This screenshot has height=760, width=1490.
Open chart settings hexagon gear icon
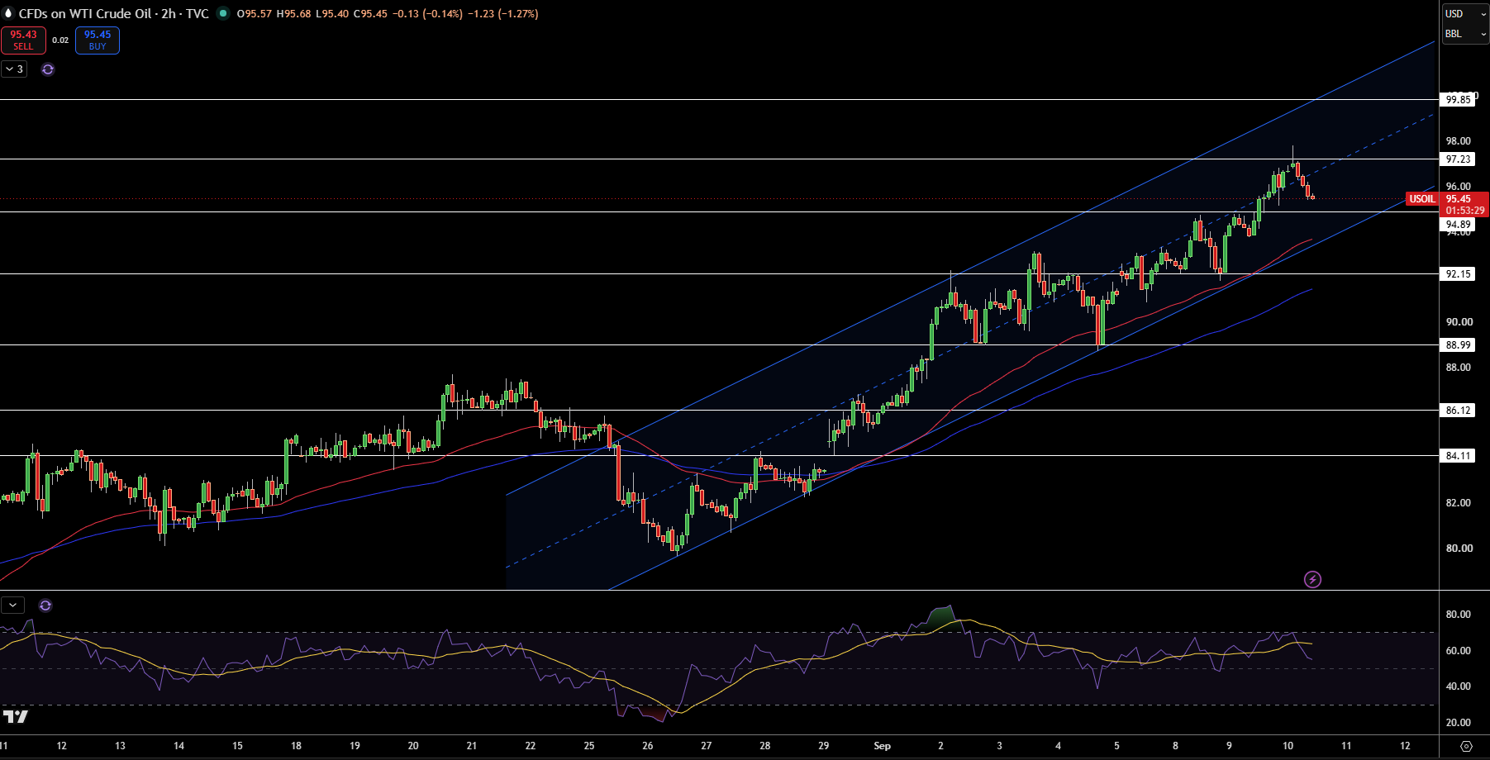1466,746
